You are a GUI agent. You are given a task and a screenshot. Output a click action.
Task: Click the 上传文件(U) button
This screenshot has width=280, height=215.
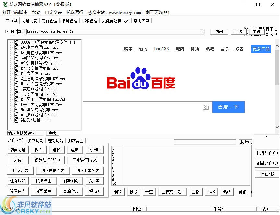(172, 192)
